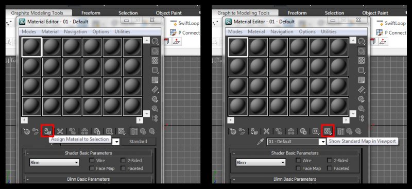
Task: Click Put to Library icon in left screenshot
Action: pos(97,131)
